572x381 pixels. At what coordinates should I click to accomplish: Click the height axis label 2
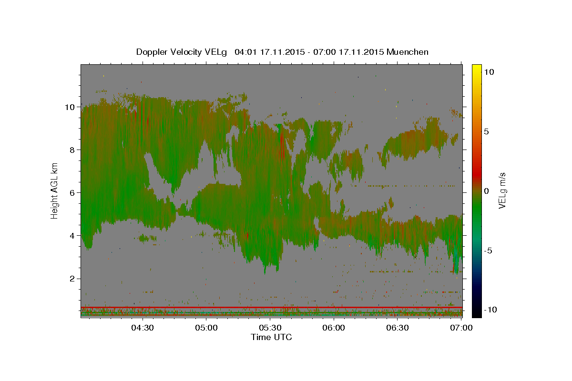click(72, 279)
